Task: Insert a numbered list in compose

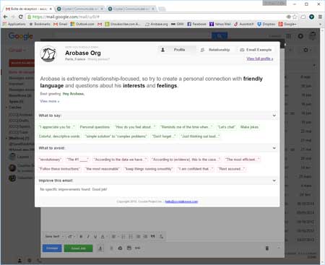Action: [123, 237]
